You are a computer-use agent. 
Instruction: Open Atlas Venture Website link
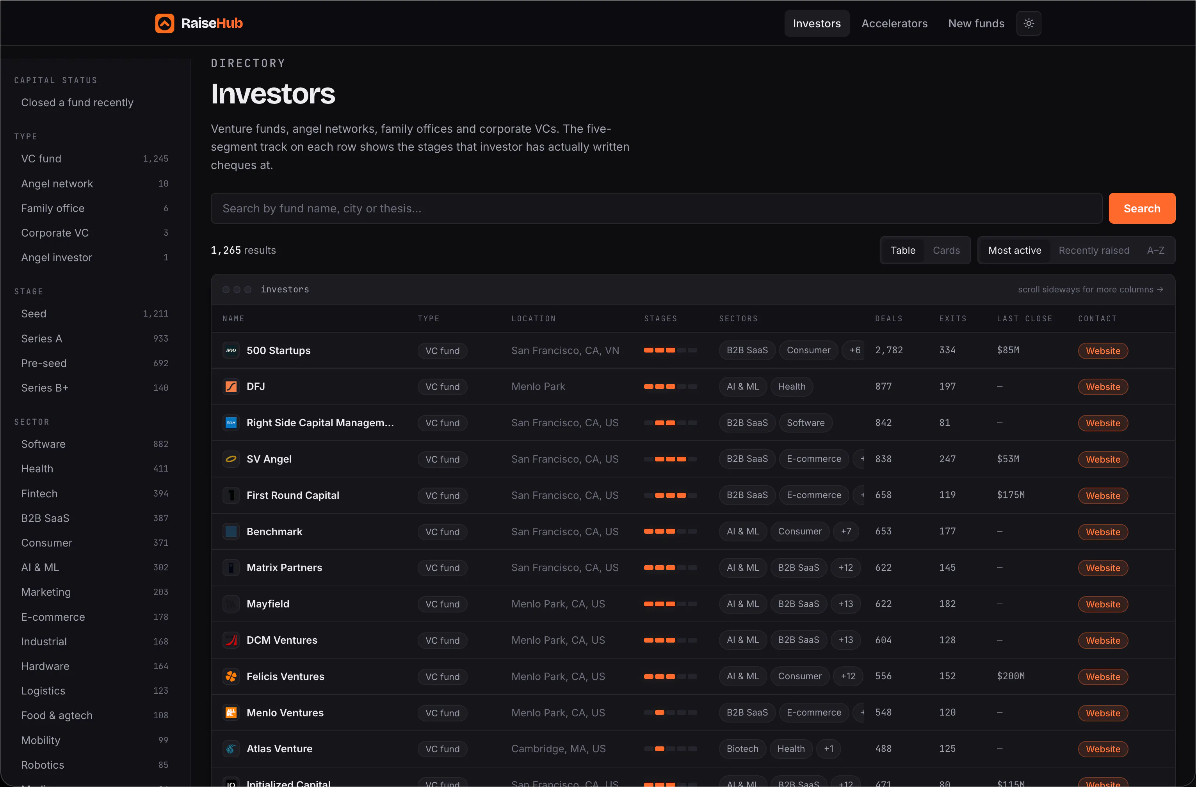click(x=1103, y=749)
